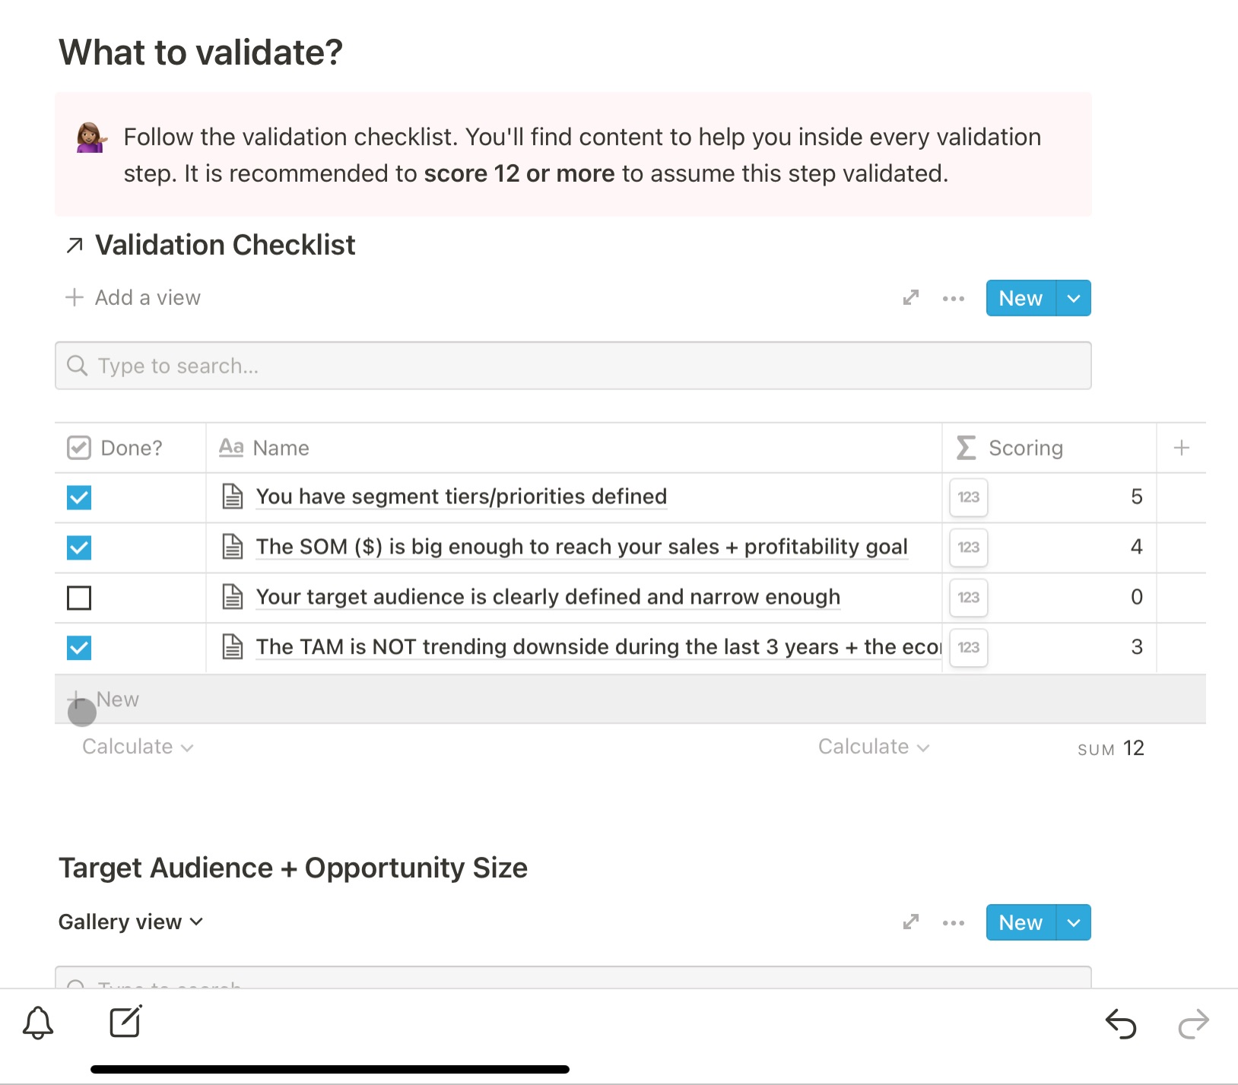Open the Scoring column header menu
The image size is (1238, 1085).
[1024, 448]
